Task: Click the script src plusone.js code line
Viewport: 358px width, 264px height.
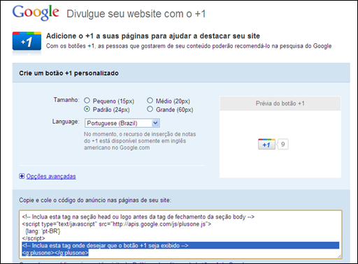Action: (x=117, y=224)
